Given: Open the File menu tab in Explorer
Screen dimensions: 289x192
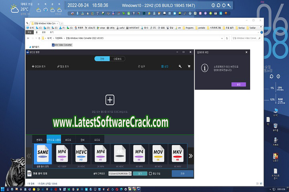Looking at the screenshot, I should (29, 32).
